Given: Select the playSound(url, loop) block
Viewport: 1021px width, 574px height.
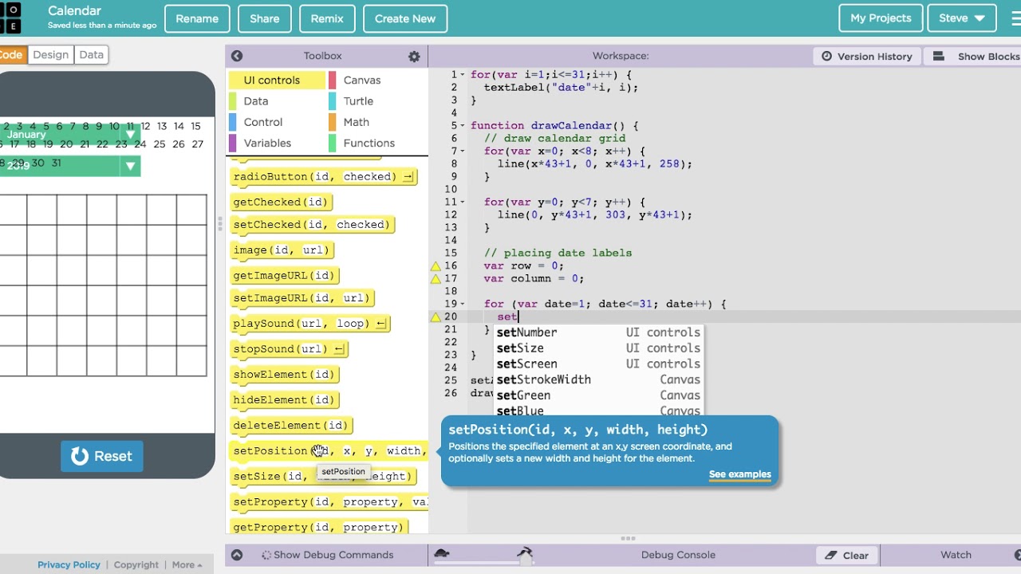Looking at the screenshot, I should [309, 324].
